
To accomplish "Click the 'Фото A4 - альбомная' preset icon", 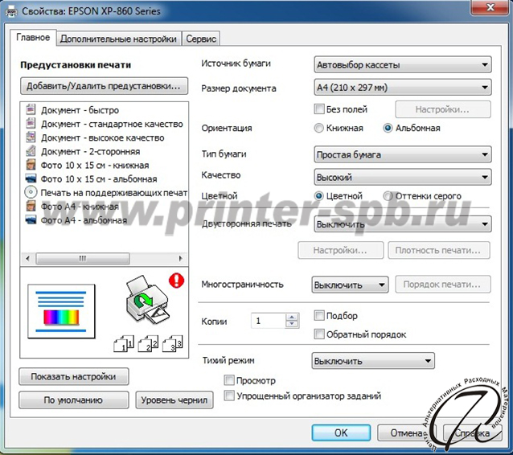I will (x=31, y=219).
